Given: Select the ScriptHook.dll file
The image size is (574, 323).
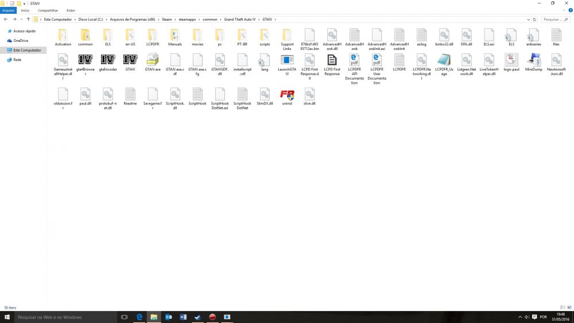Looking at the screenshot, I should [x=175, y=99].
